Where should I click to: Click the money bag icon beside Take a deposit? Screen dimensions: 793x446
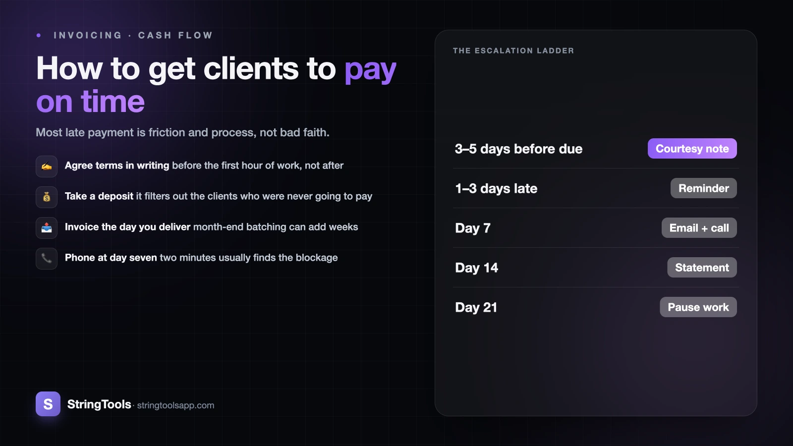coord(47,197)
